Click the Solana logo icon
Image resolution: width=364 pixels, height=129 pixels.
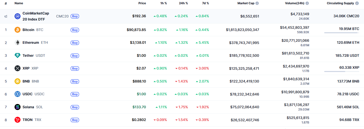coord(18,107)
